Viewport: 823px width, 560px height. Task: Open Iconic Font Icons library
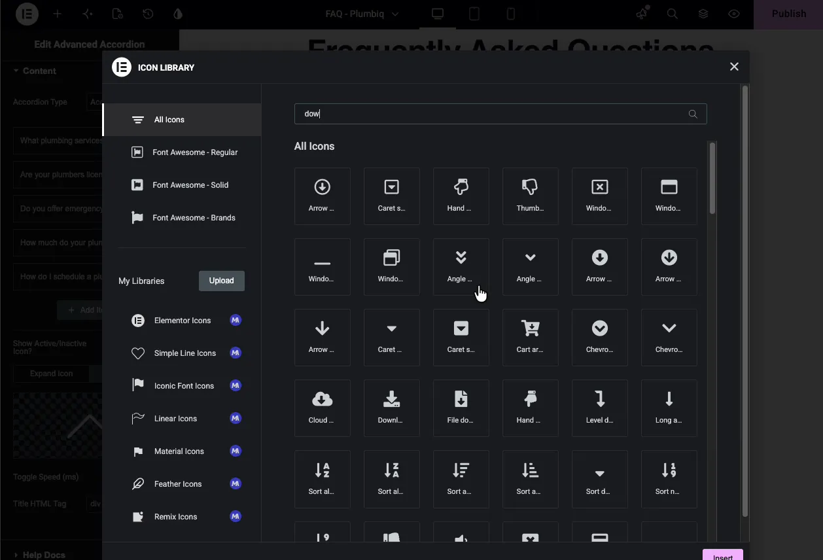[182, 386]
